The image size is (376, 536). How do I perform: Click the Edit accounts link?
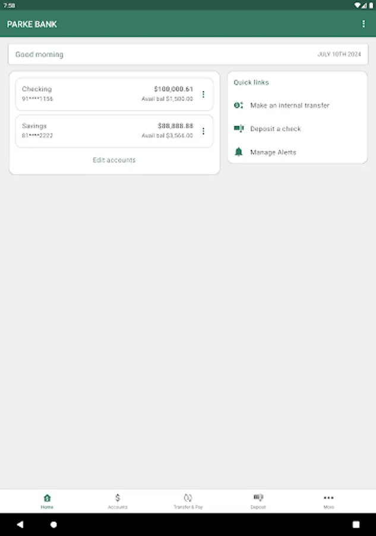[x=114, y=160]
